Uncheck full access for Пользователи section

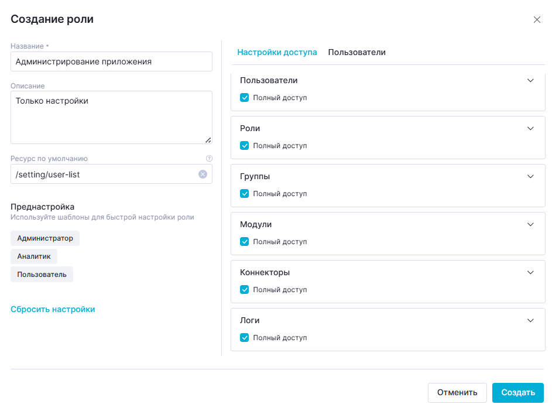click(245, 98)
